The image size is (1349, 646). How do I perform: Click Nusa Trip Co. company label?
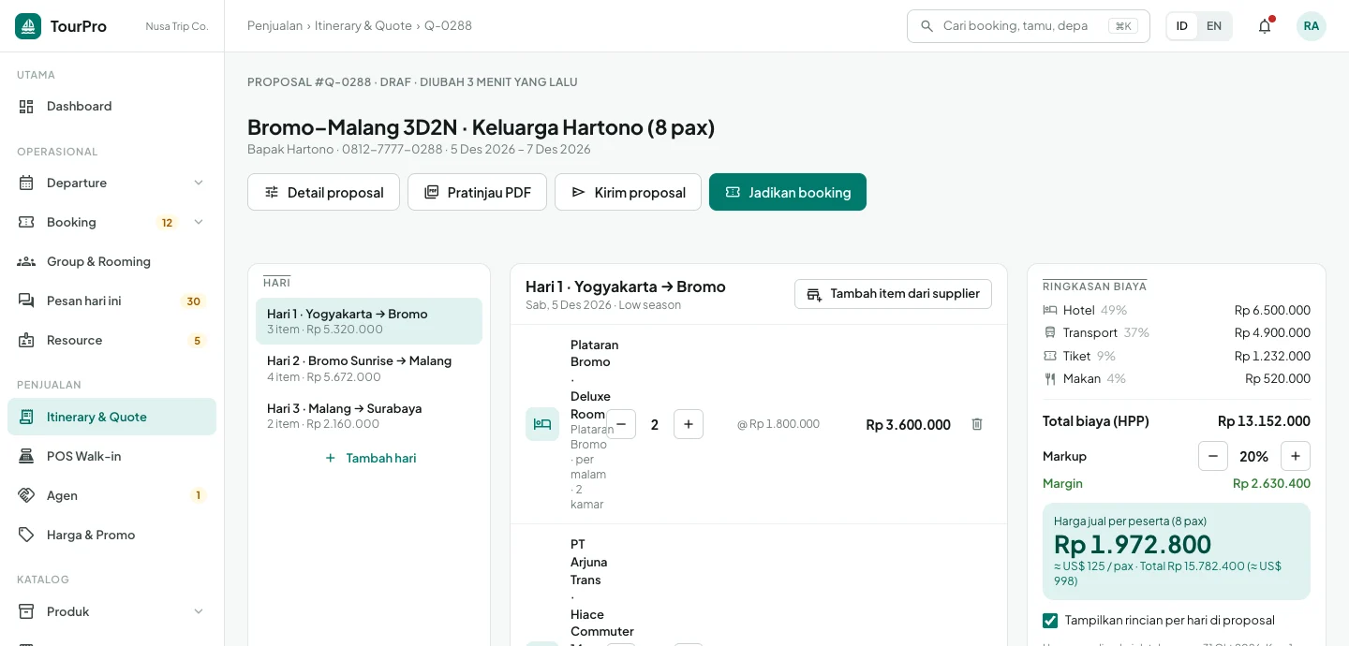[x=177, y=26]
